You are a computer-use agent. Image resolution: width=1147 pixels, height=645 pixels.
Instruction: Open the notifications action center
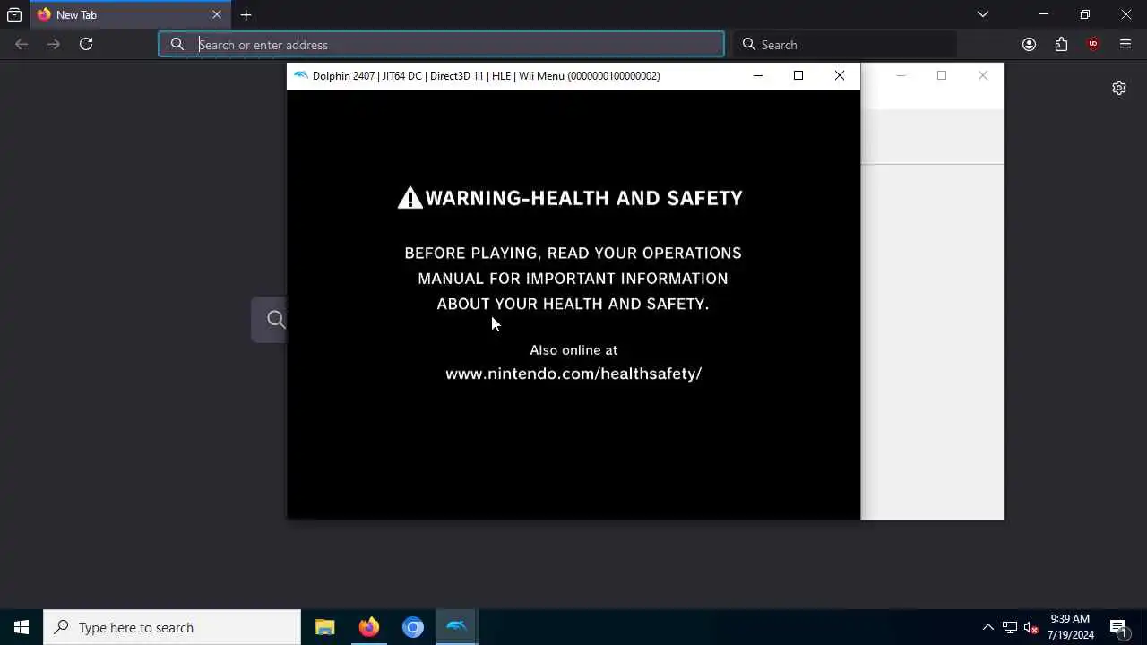(1118, 627)
